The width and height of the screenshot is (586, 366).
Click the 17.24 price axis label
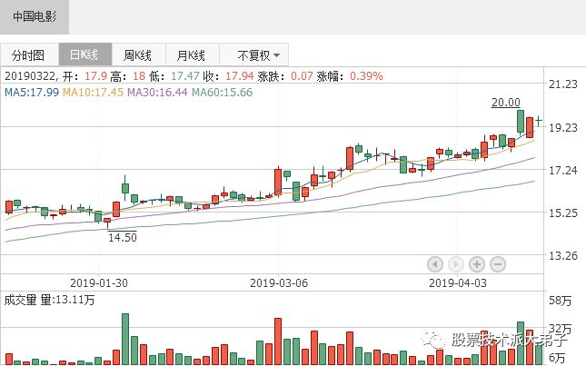click(562, 171)
